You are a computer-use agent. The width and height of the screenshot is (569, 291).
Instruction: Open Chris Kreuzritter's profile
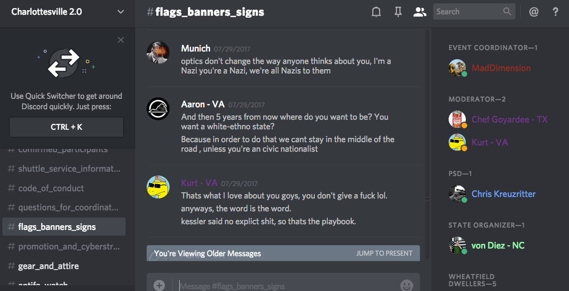coord(503,194)
